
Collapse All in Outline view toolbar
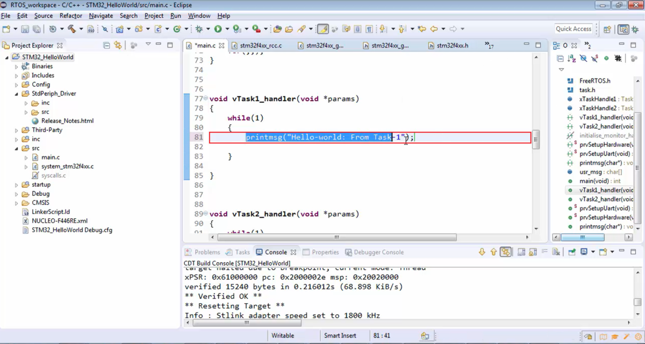(x=560, y=58)
